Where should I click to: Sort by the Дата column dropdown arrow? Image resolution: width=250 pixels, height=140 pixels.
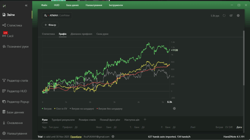tap(243, 127)
